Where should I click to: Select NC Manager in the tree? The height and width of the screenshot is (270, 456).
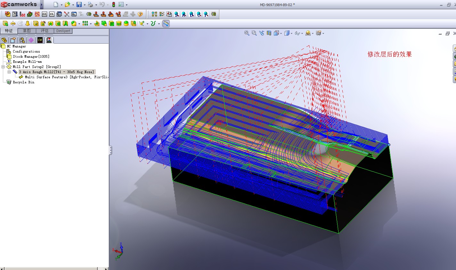(x=16, y=46)
